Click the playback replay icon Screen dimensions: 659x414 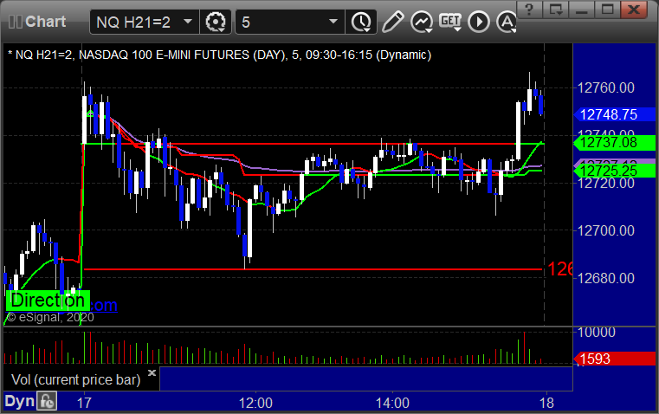(x=479, y=22)
